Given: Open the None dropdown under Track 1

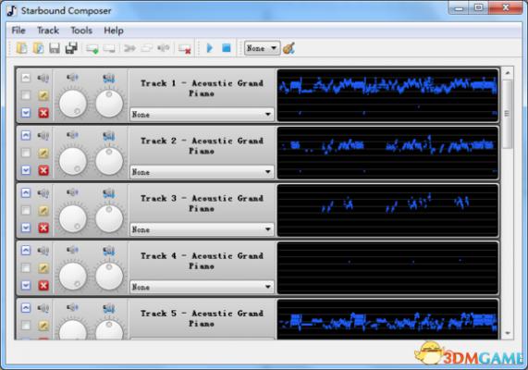Looking at the screenshot, I should tap(202, 114).
